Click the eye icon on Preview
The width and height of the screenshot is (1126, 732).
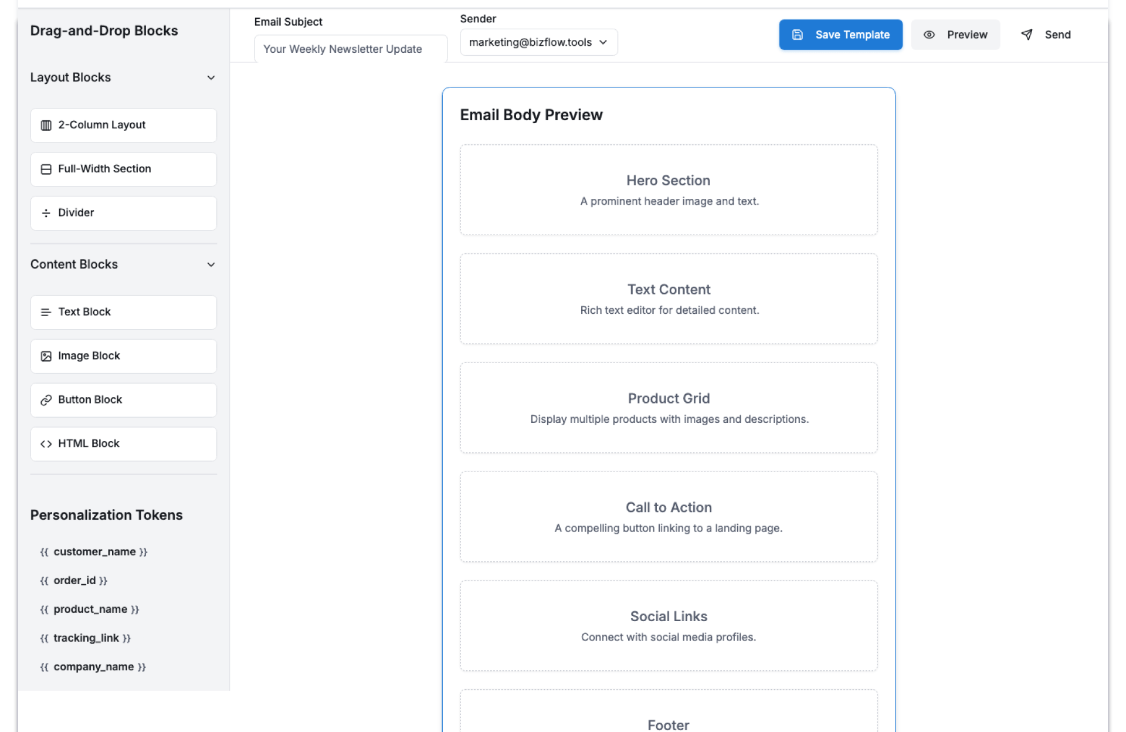coord(929,35)
